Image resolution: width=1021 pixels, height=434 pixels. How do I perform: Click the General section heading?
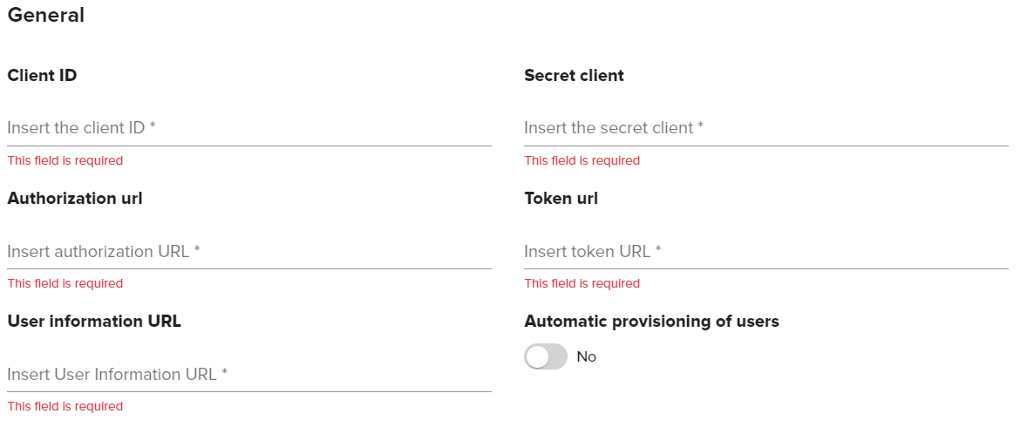[46, 15]
